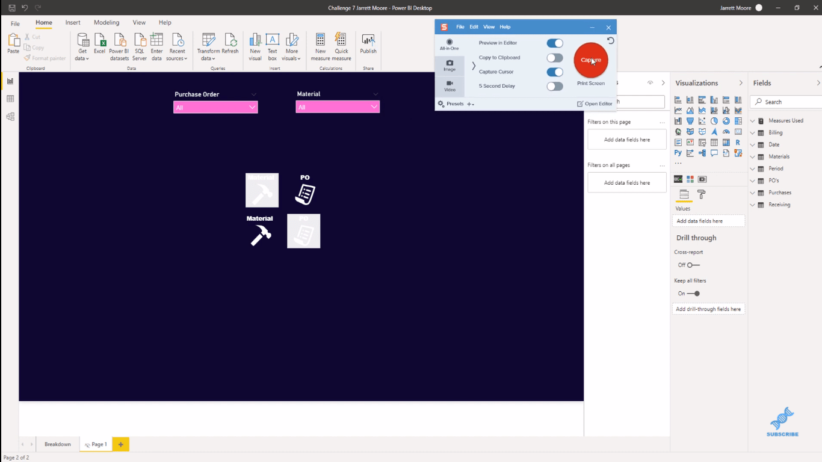
Task: Insert a Text box from ribbon
Action: [x=273, y=47]
